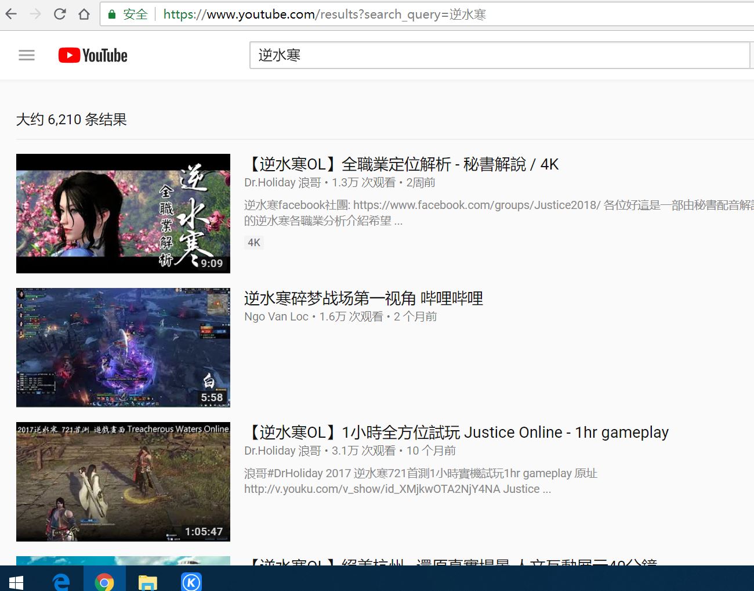Open the 全職業定位解析 video thumbnail
754x591 pixels.
click(123, 214)
